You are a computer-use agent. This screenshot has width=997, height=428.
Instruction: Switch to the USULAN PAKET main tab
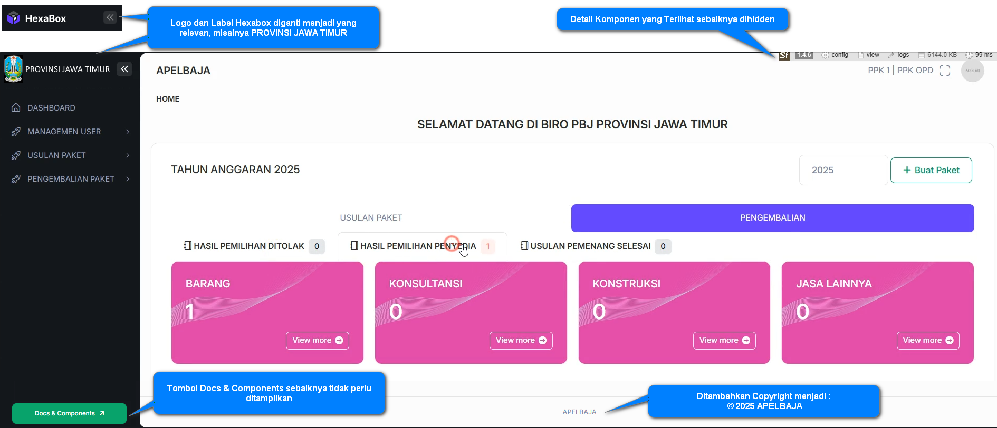coord(371,218)
